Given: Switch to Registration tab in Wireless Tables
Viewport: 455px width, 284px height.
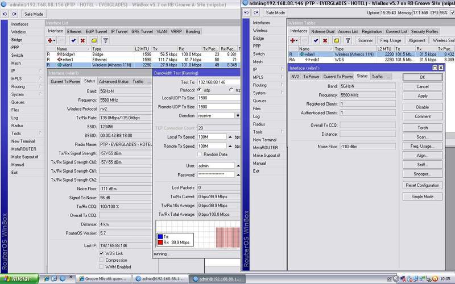Looking at the screenshot, I should point(372,31).
